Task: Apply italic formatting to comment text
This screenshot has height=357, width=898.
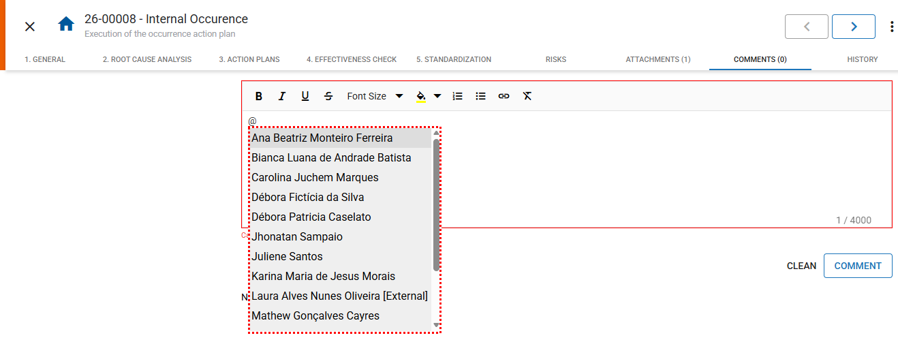Action: (x=282, y=96)
